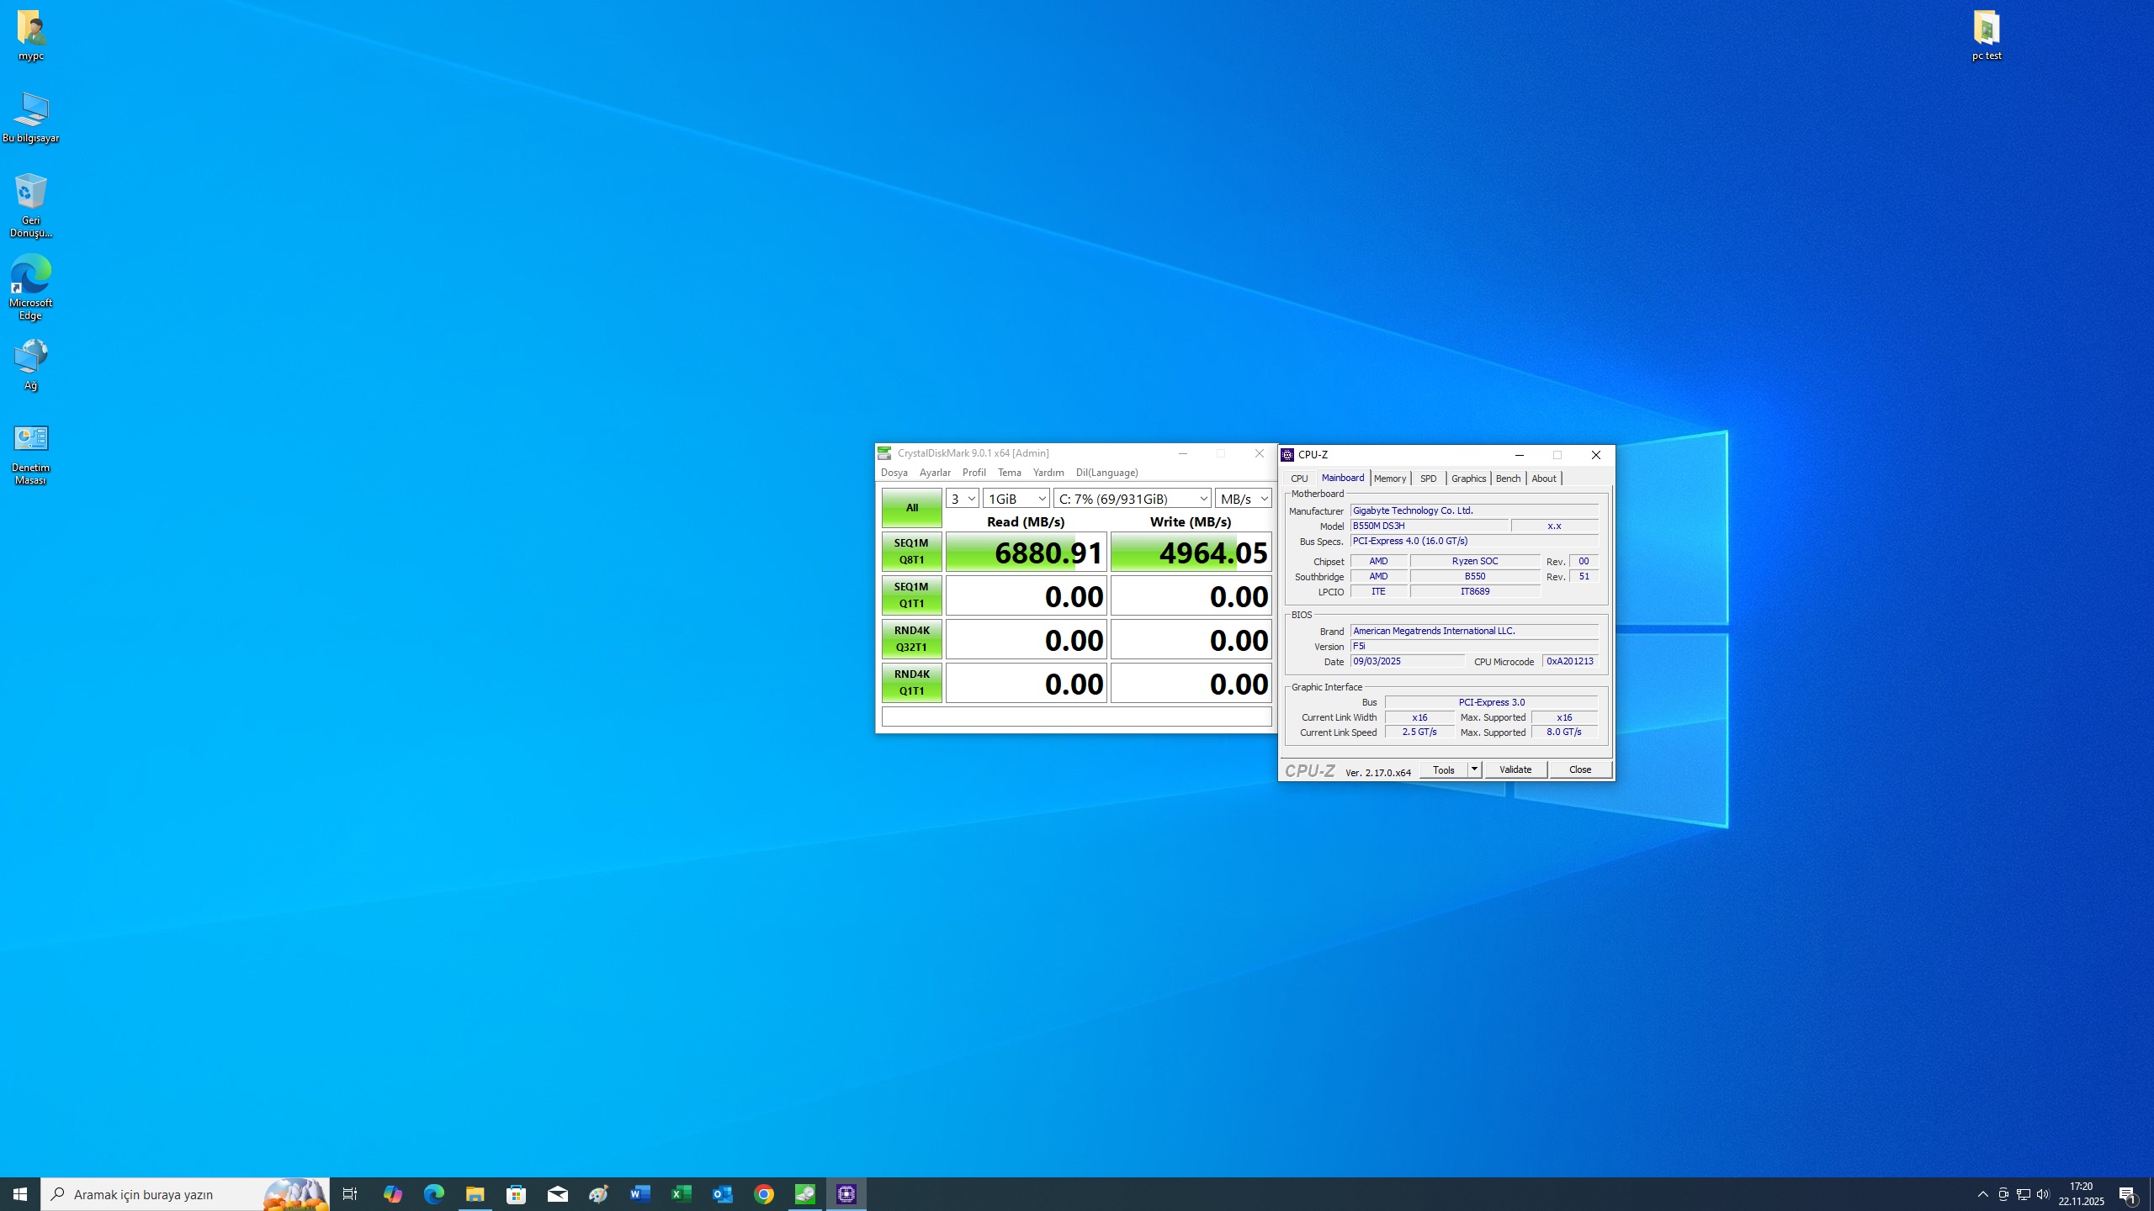Image resolution: width=2154 pixels, height=1211 pixels.
Task: Open the Copilot taskbar icon
Action: point(392,1194)
